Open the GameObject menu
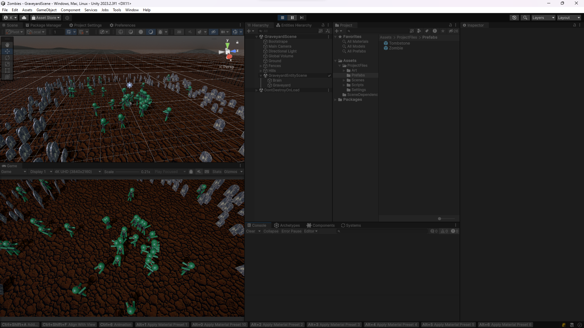584x328 pixels. coord(46,10)
